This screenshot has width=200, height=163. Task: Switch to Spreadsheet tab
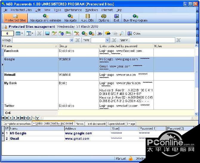coord(116,124)
